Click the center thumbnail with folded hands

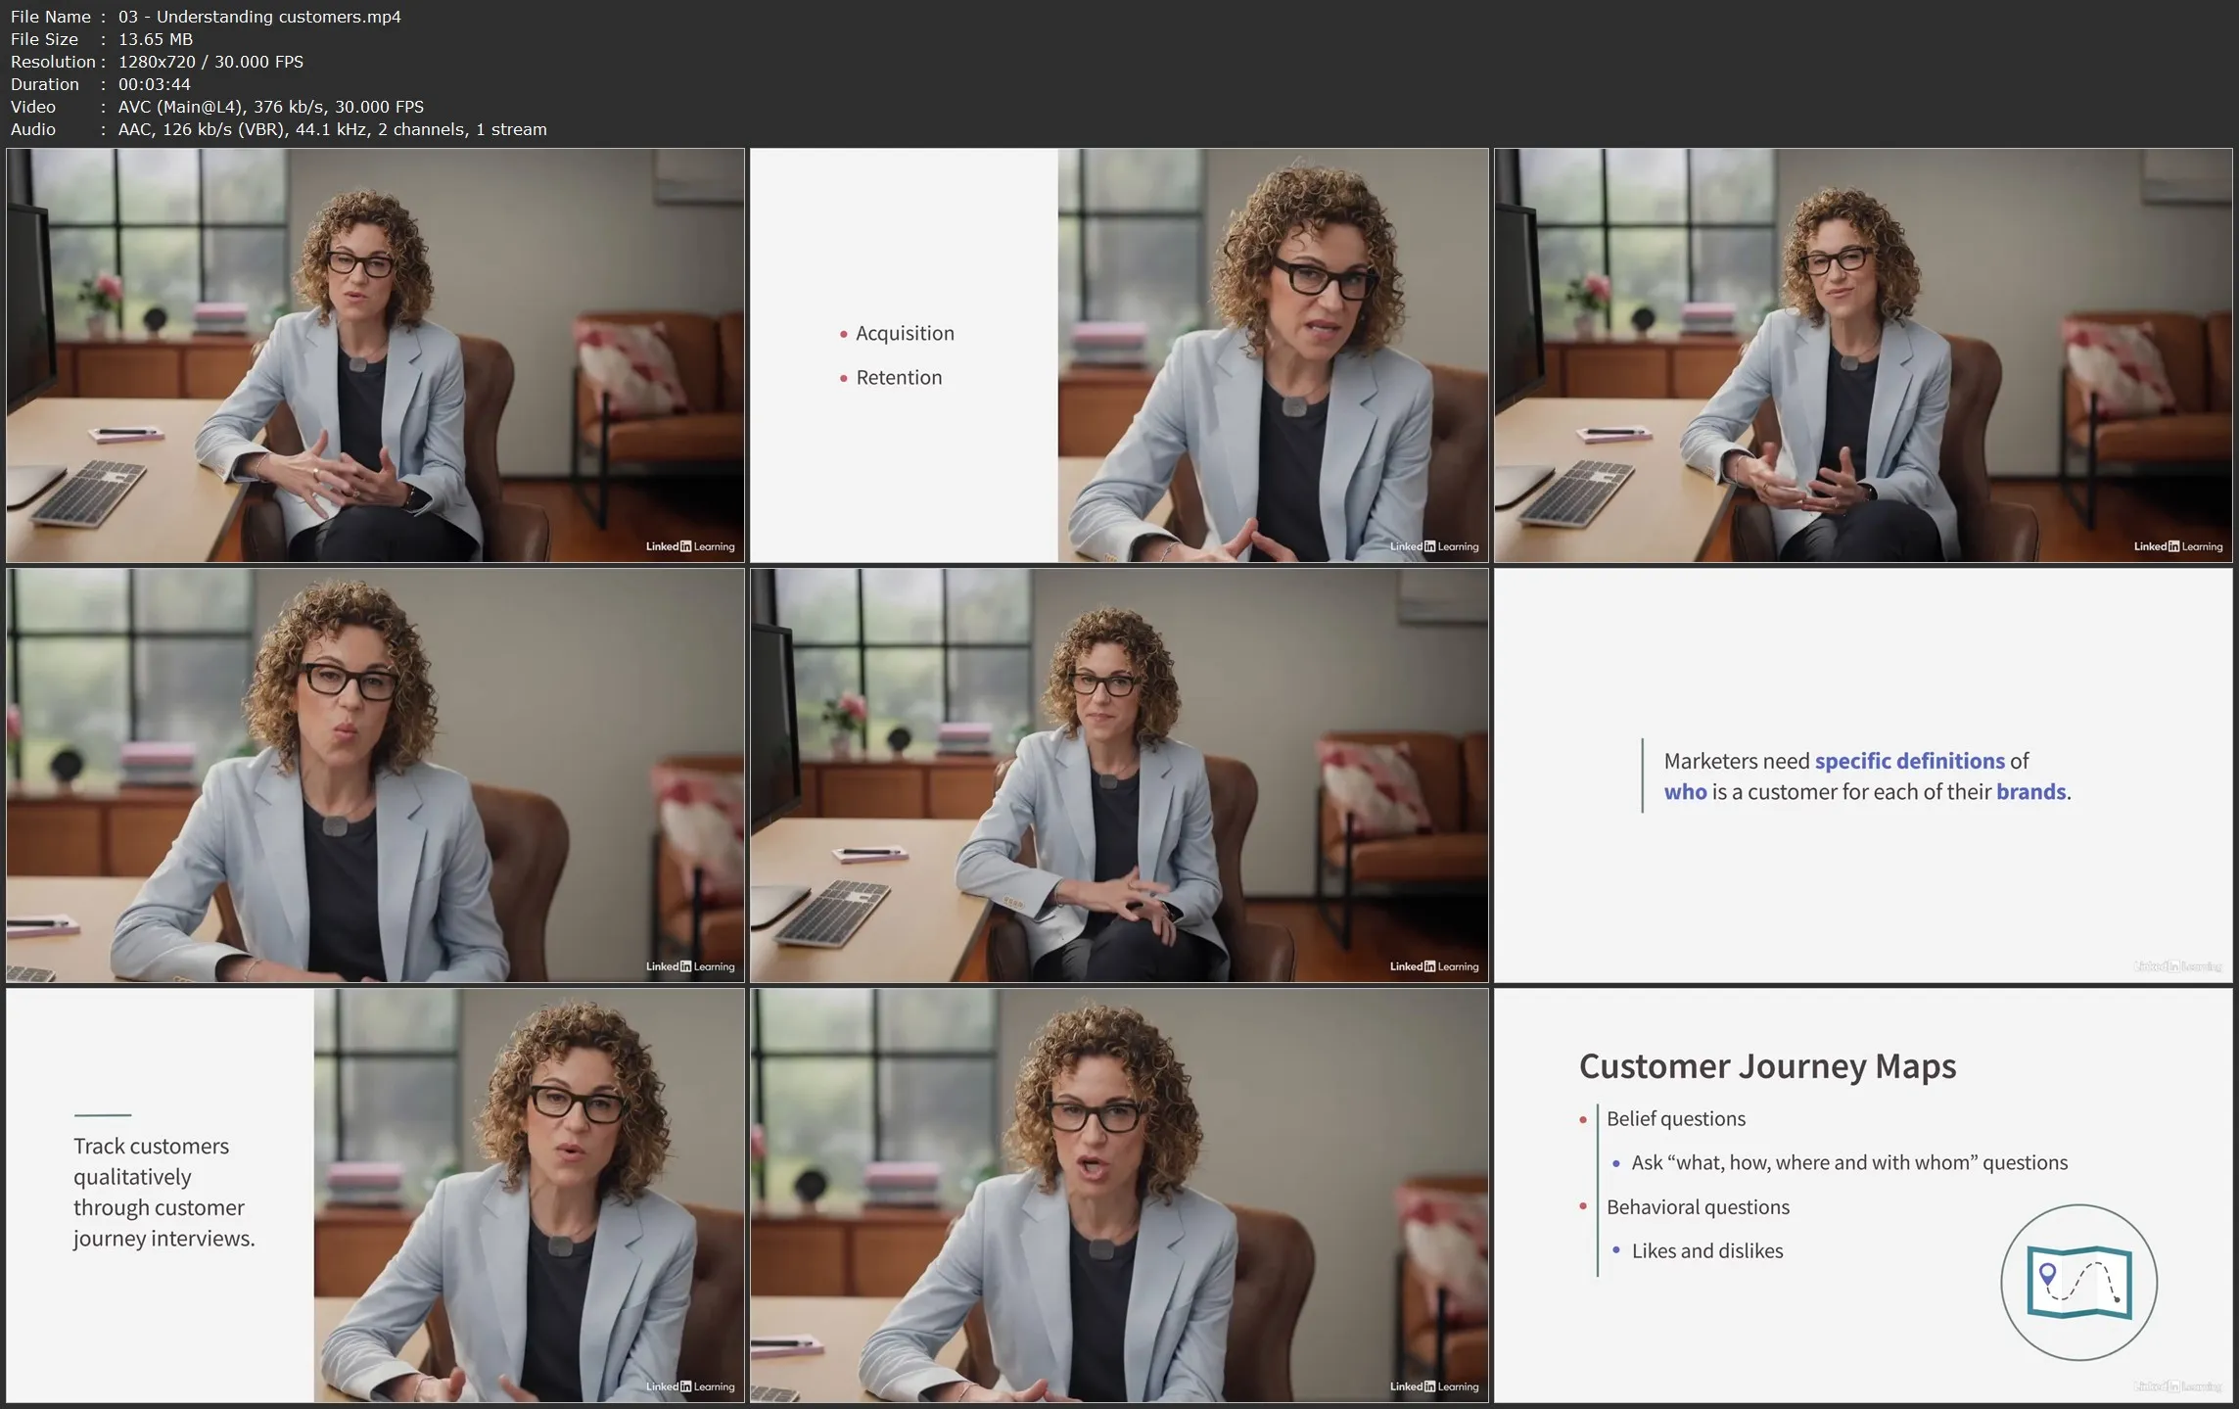click(x=1118, y=775)
